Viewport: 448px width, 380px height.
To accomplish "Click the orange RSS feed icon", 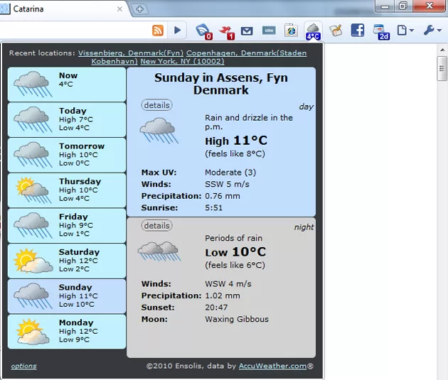I will pos(158,31).
